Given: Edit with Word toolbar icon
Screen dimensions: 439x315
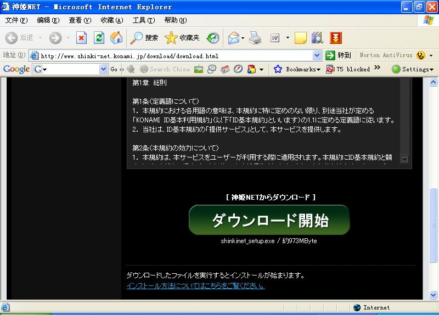Looking at the screenshot, I should coord(275,38).
